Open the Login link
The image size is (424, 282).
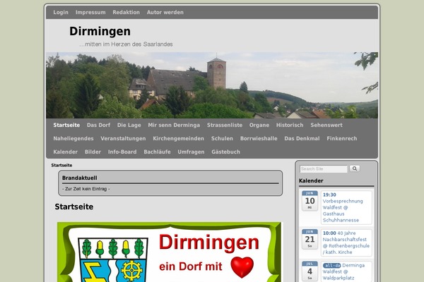click(61, 12)
